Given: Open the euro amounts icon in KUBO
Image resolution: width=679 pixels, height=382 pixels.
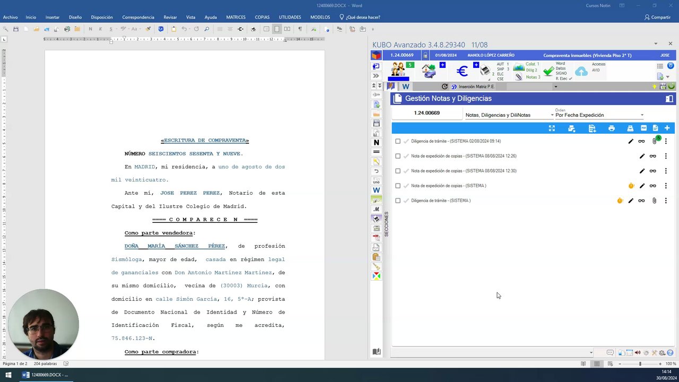Looking at the screenshot, I should tap(462, 71).
